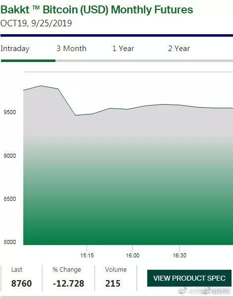This screenshot has height=298, width=233.
Task: Click the Bakkt Bitcoin Monthly Futures title
Action: (x=97, y=10)
